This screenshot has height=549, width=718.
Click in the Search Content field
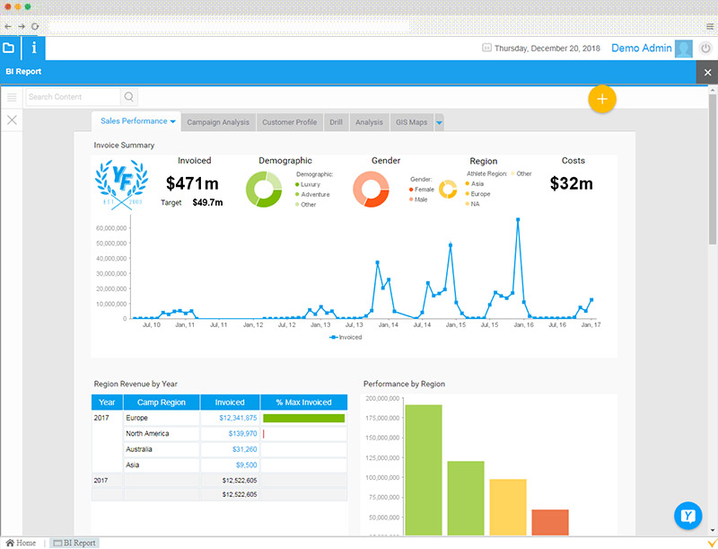[72, 97]
